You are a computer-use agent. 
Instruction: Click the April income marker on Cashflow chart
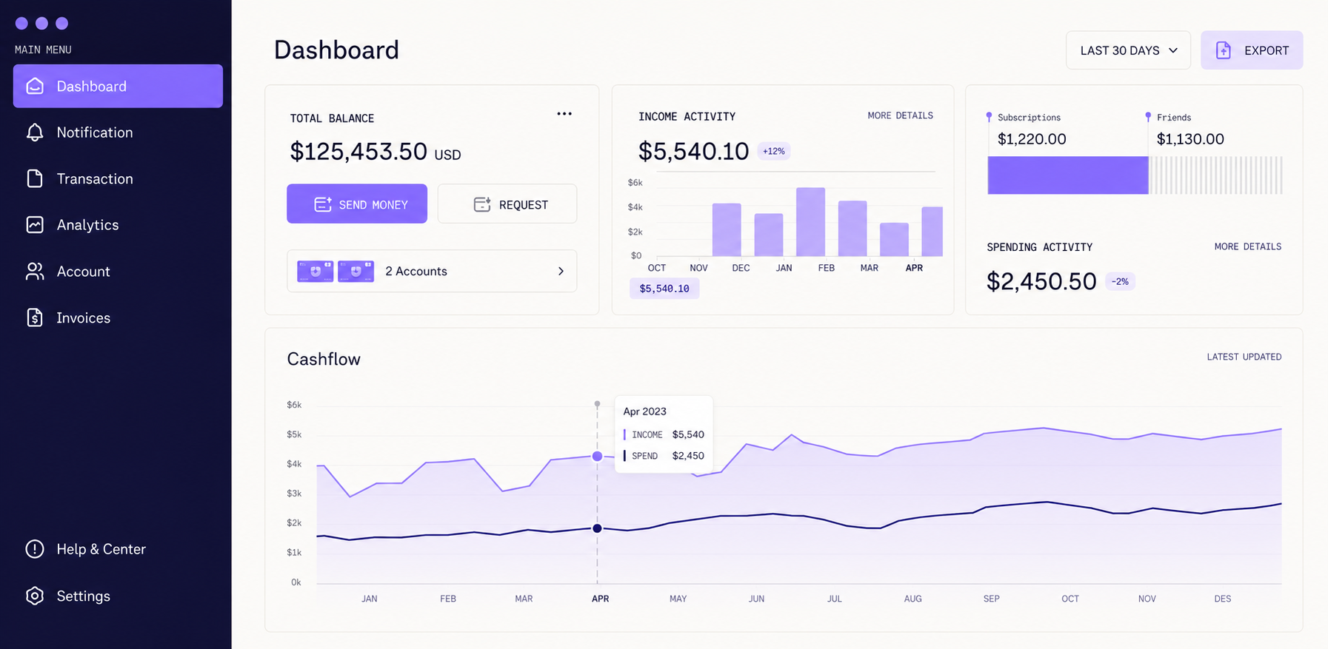[x=597, y=457]
